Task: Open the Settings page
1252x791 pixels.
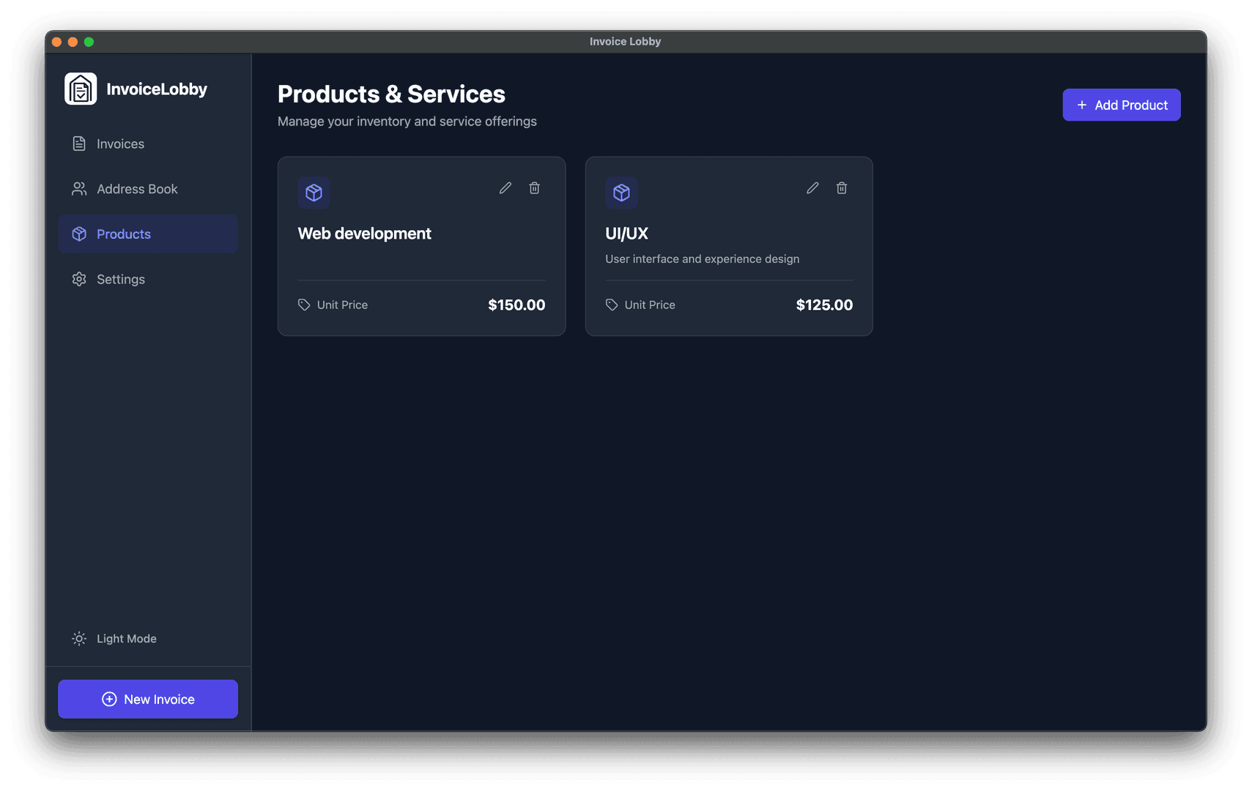Action: (x=121, y=280)
